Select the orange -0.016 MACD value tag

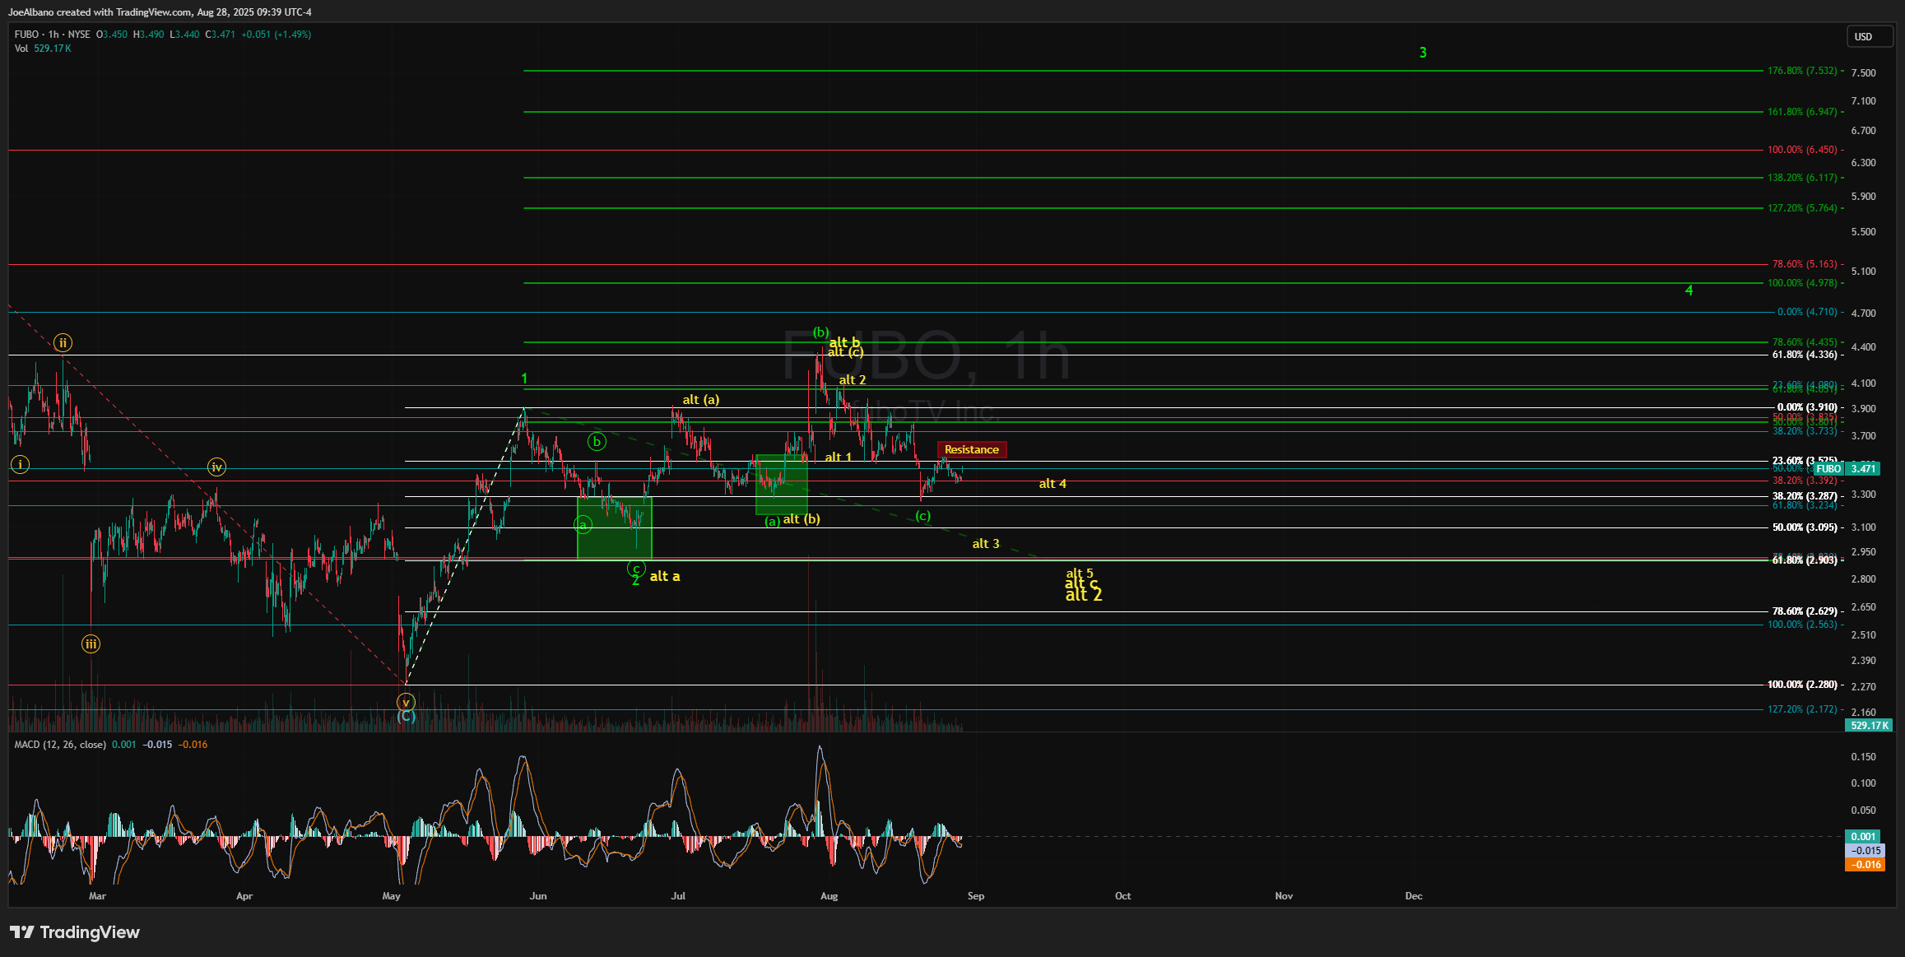click(x=1864, y=864)
